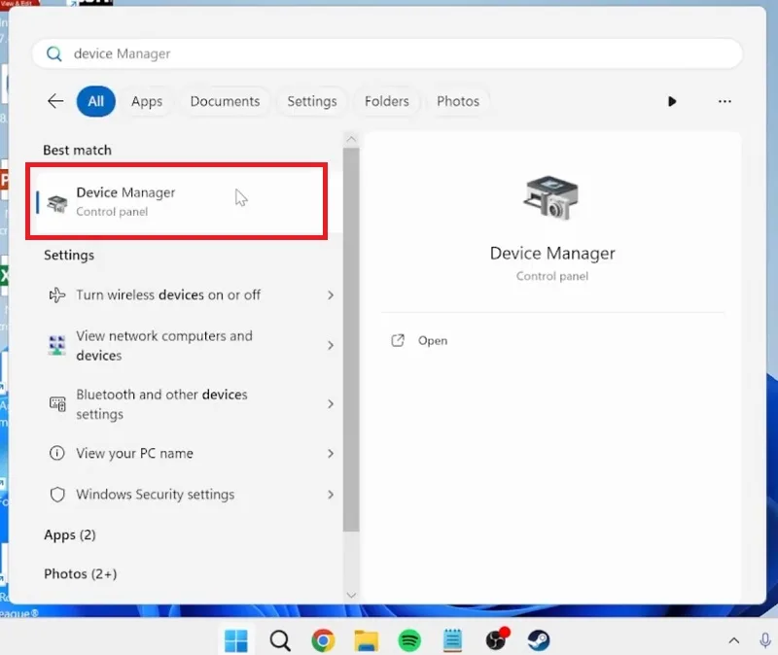
Task: Expand arrow for Bluetooth and other devices
Action: tap(331, 404)
